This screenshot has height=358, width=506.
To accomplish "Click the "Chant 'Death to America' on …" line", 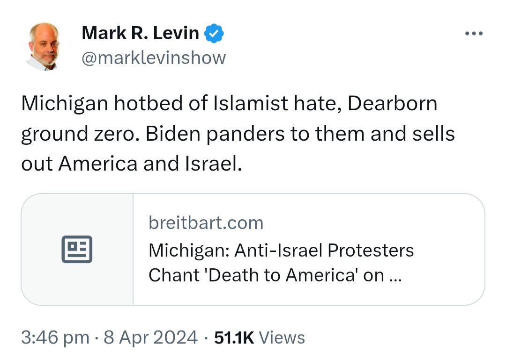I will tap(275, 275).
